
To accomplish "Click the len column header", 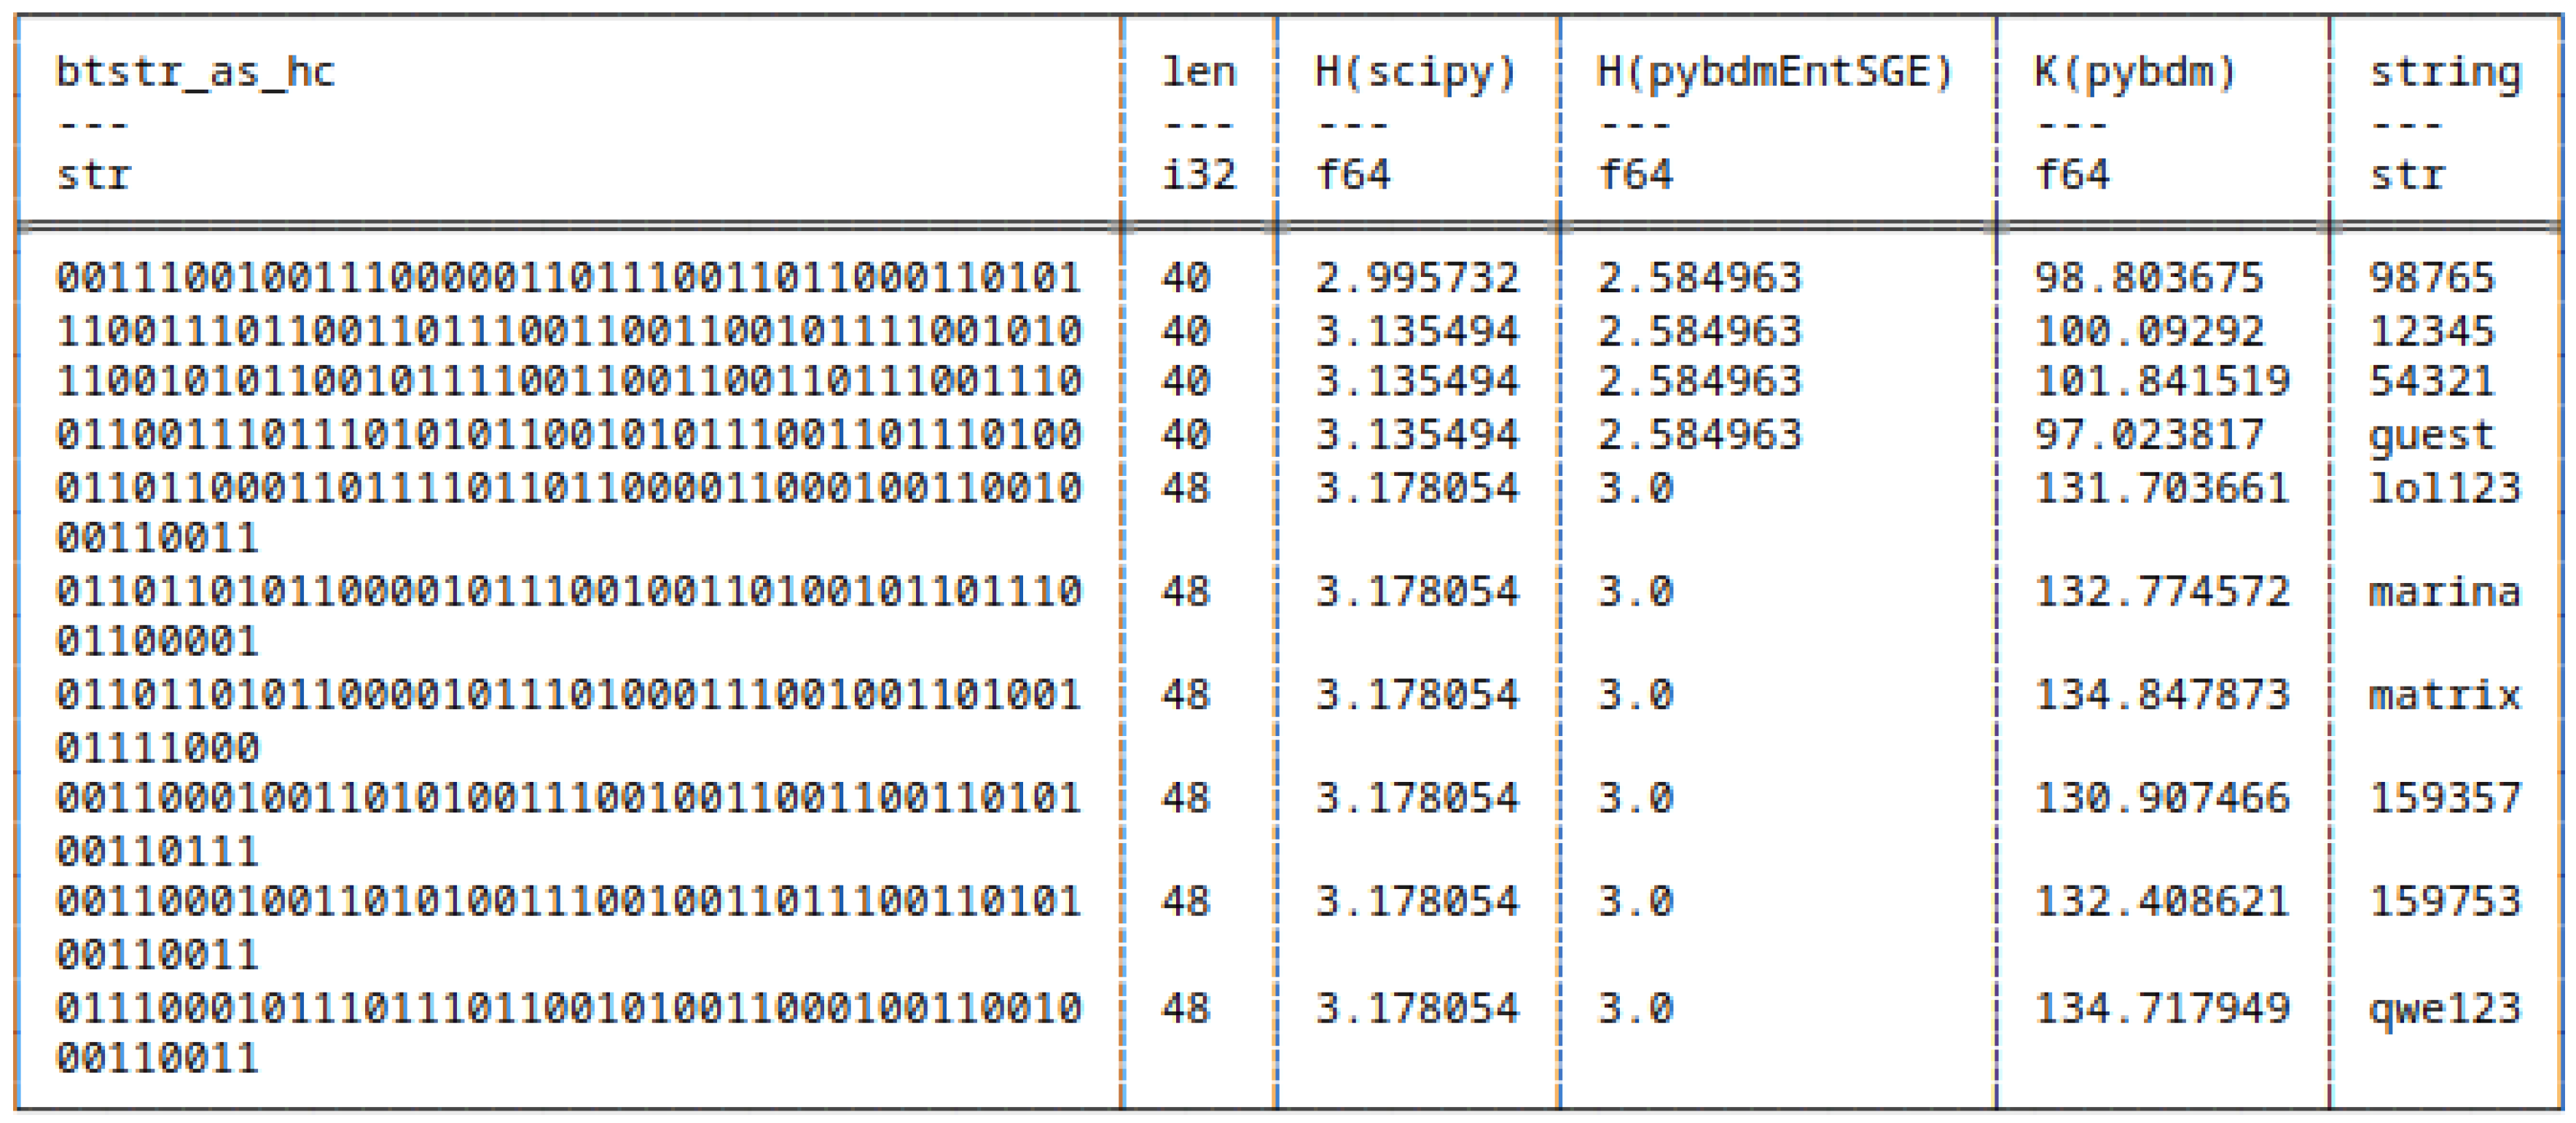I will pyautogui.click(x=1198, y=72).
